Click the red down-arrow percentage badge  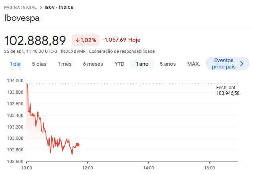[x=85, y=40]
